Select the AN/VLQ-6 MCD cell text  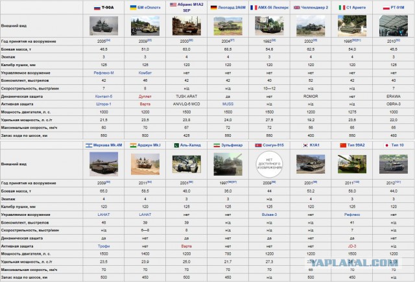(x=187, y=104)
